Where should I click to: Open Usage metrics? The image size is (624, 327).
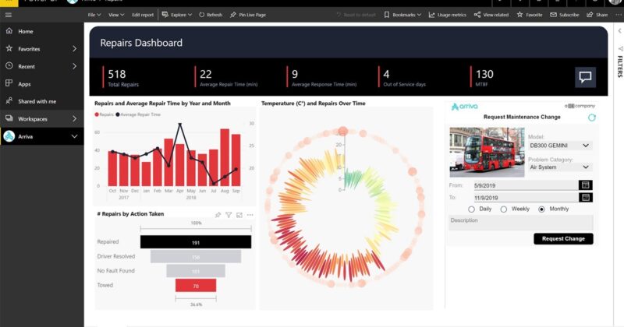click(x=447, y=15)
